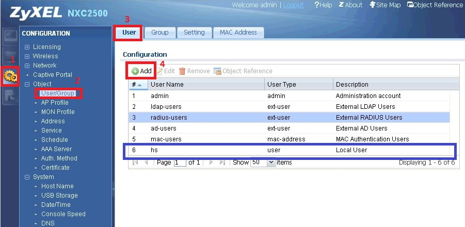The height and width of the screenshot is (227, 465).
Task: Click Object Reference in the table toolbar
Action: [x=243, y=71]
